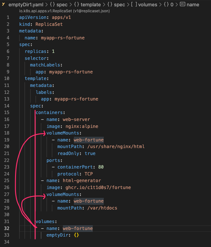
Task: Click the web-server container name
Action: [76, 119]
